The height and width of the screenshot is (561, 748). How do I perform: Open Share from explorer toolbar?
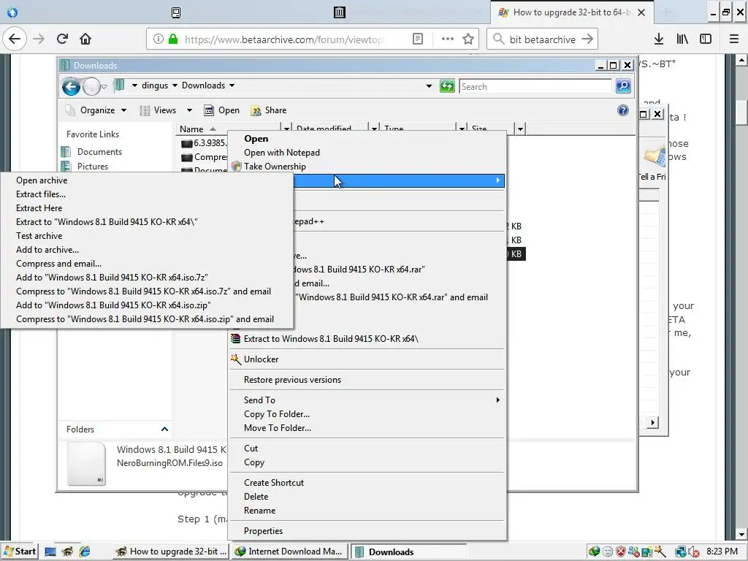pyautogui.click(x=269, y=111)
